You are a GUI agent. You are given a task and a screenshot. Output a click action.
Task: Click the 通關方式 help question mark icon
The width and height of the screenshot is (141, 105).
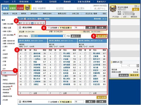point(121,62)
